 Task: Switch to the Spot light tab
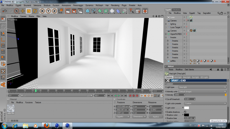(x=178, y=77)
